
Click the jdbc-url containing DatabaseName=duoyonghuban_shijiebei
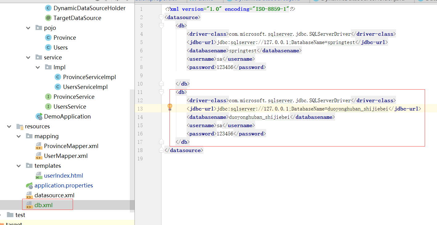coord(304,109)
